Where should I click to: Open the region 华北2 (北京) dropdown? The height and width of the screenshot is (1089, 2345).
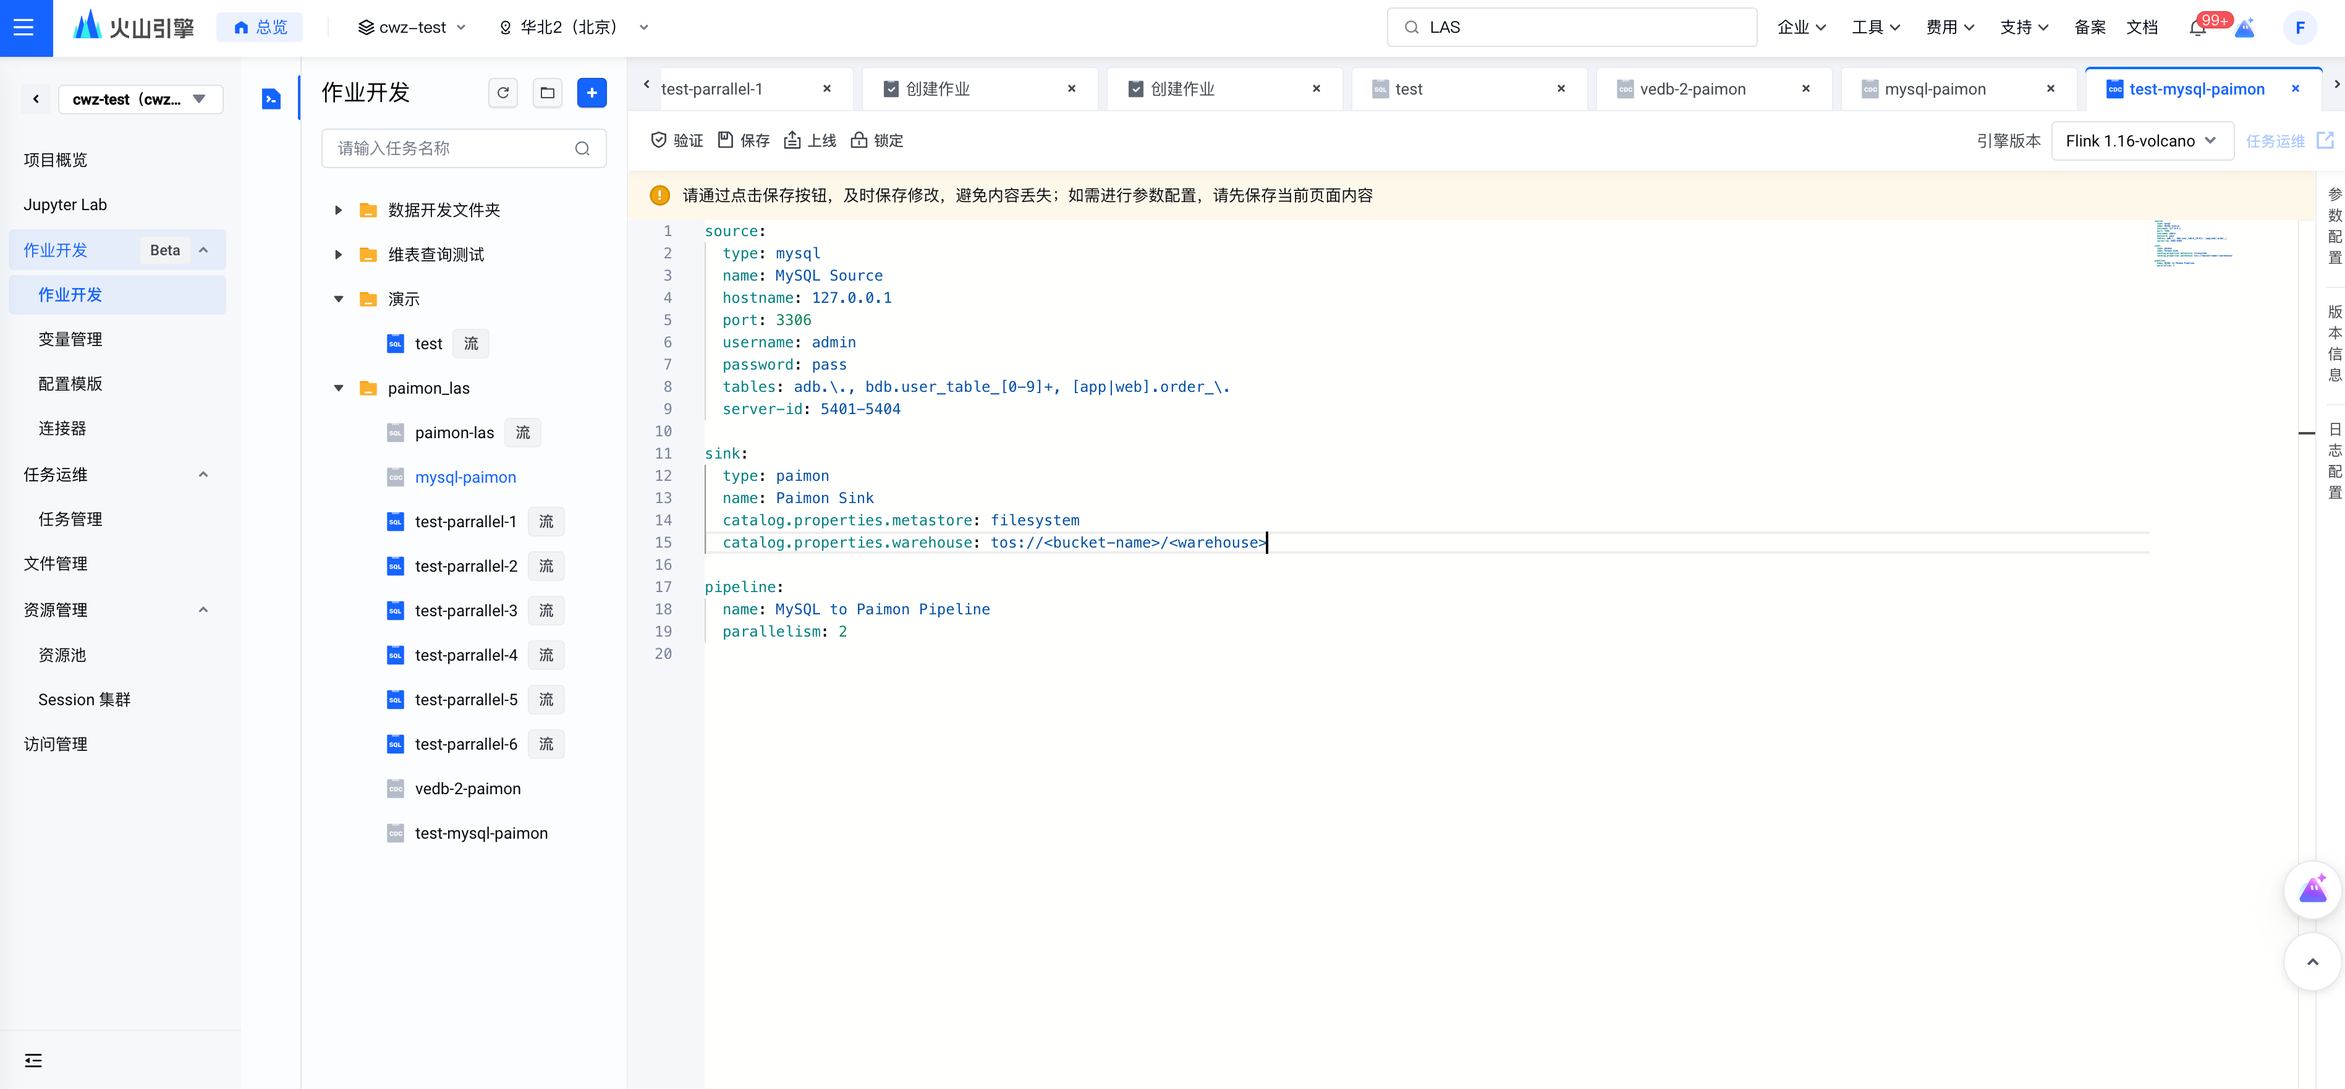pos(574,27)
